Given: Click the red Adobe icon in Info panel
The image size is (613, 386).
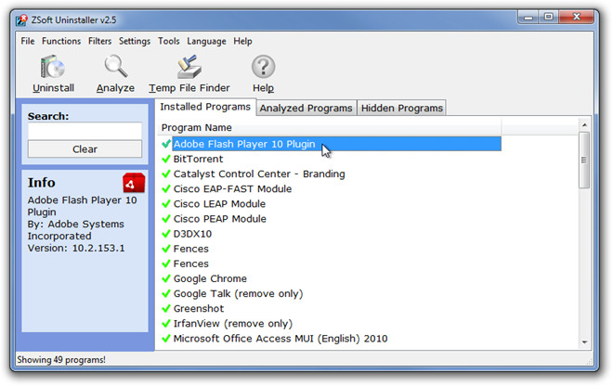Looking at the screenshot, I should (x=134, y=183).
